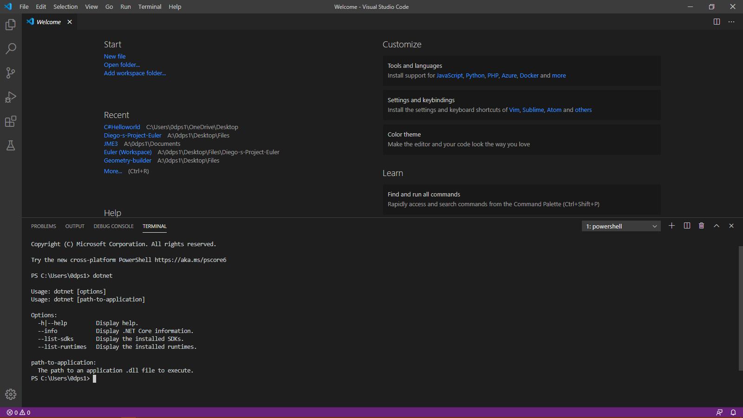Open recent Diego-s-Project-Euler folder
Image resolution: width=743 pixels, height=418 pixels.
point(132,135)
